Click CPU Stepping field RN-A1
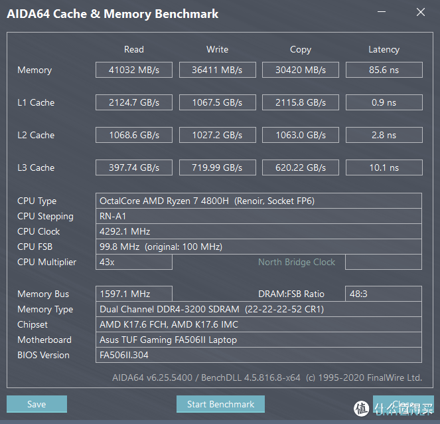 click(x=258, y=216)
